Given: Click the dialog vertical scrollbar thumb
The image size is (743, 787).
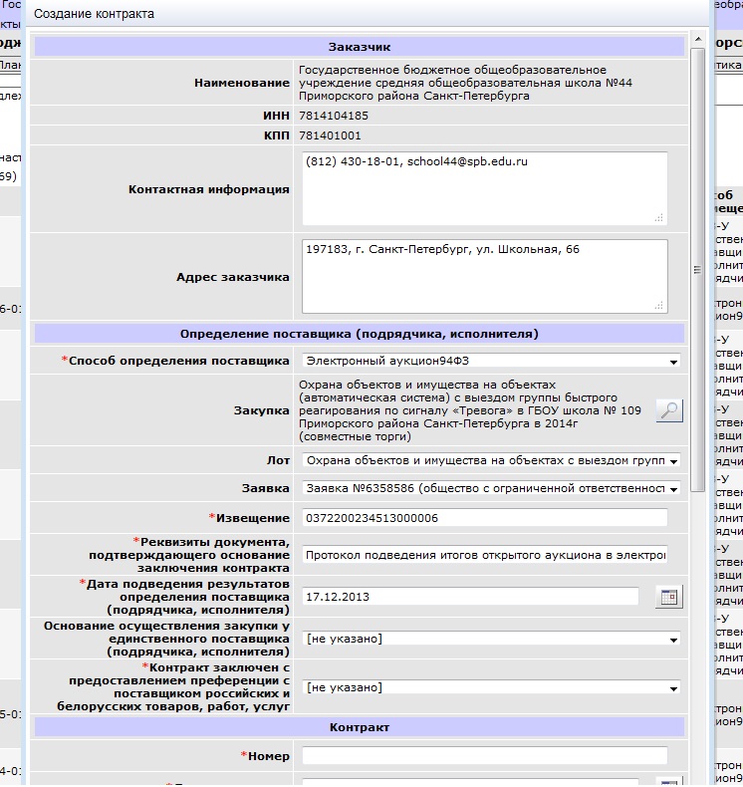Looking at the screenshot, I should tap(698, 270).
